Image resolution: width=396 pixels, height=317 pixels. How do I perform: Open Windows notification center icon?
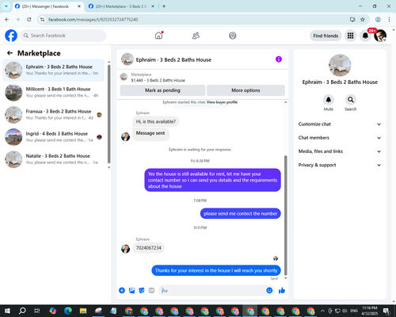(386, 311)
